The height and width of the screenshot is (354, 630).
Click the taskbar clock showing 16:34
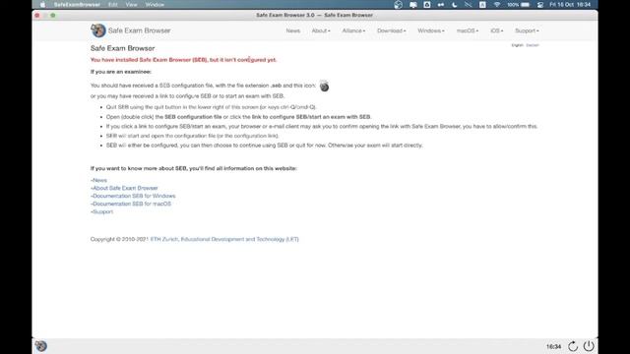[x=553, y=346]
